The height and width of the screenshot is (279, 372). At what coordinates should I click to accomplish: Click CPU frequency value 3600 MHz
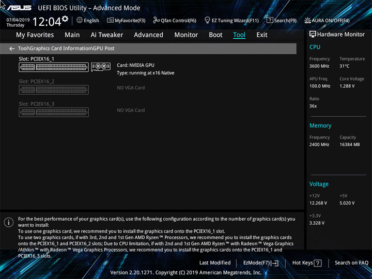pyautogui.click(x=319, y=66)
